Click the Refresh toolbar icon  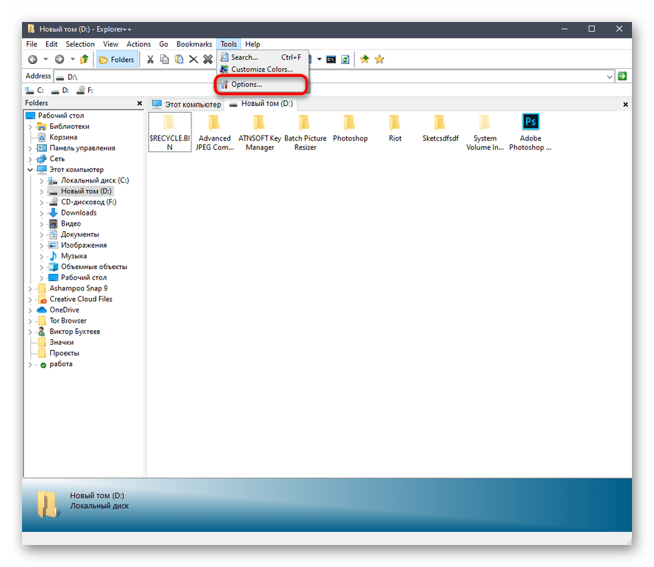click(345, 60)
